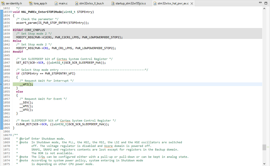Activate the stm32wlxx_hal_pwr_ex.c tab
Image resolution: width=270 pixels, height=166 pixels.
(173, 3)
